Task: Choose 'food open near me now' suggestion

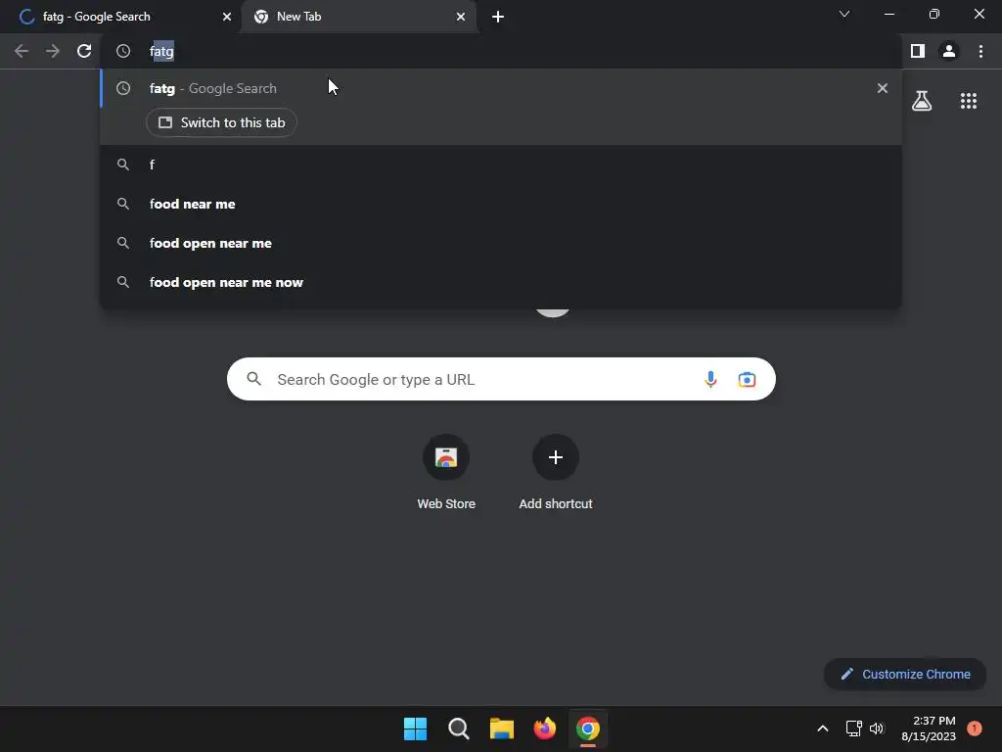Action: (501, 282)
